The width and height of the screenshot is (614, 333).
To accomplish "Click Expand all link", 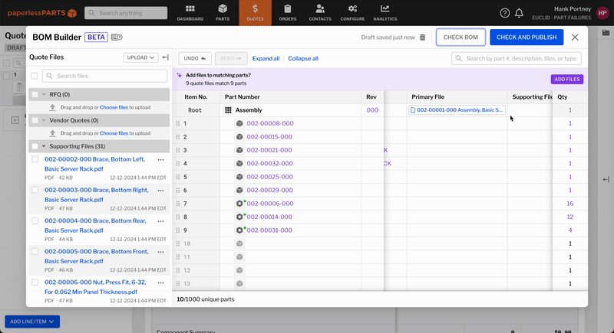I will pyautogui.click(x=266, y=58).
